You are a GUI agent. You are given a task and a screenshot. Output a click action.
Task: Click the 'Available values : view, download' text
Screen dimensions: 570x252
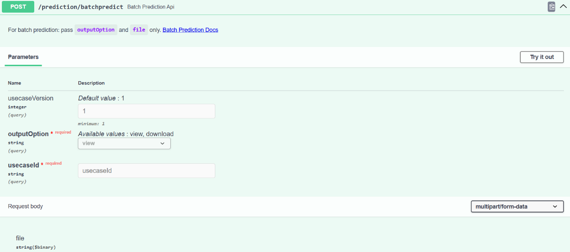[126, 134]
